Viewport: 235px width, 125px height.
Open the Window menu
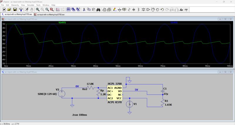click(x=46, y=5)
